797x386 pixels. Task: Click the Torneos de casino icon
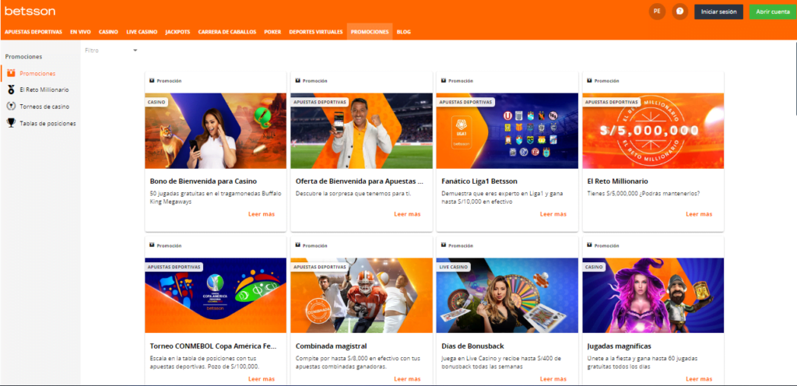coord(11,107)
